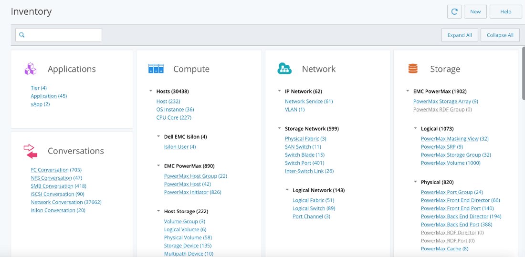525x257 pixels.
Task: Open the CPU Core (227) link
Action: point(174,117)
